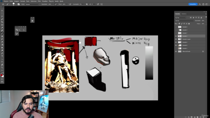Open the layer blend mode Normal dropdown
The width and height of the screenshot is (210, 118).
coord(184,21)
